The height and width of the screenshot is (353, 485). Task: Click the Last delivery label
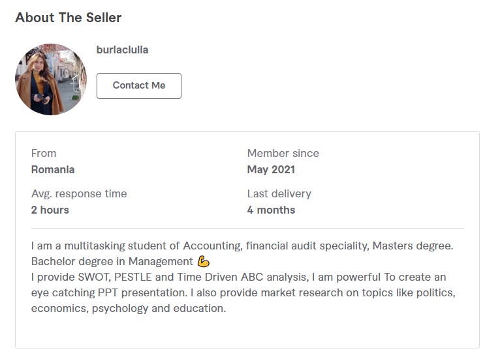tap(279, 193)
